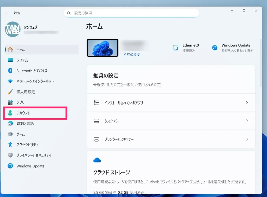
Task: Click the network Wi-Fi icon in sidebar
Action: (x=10, y=81)
